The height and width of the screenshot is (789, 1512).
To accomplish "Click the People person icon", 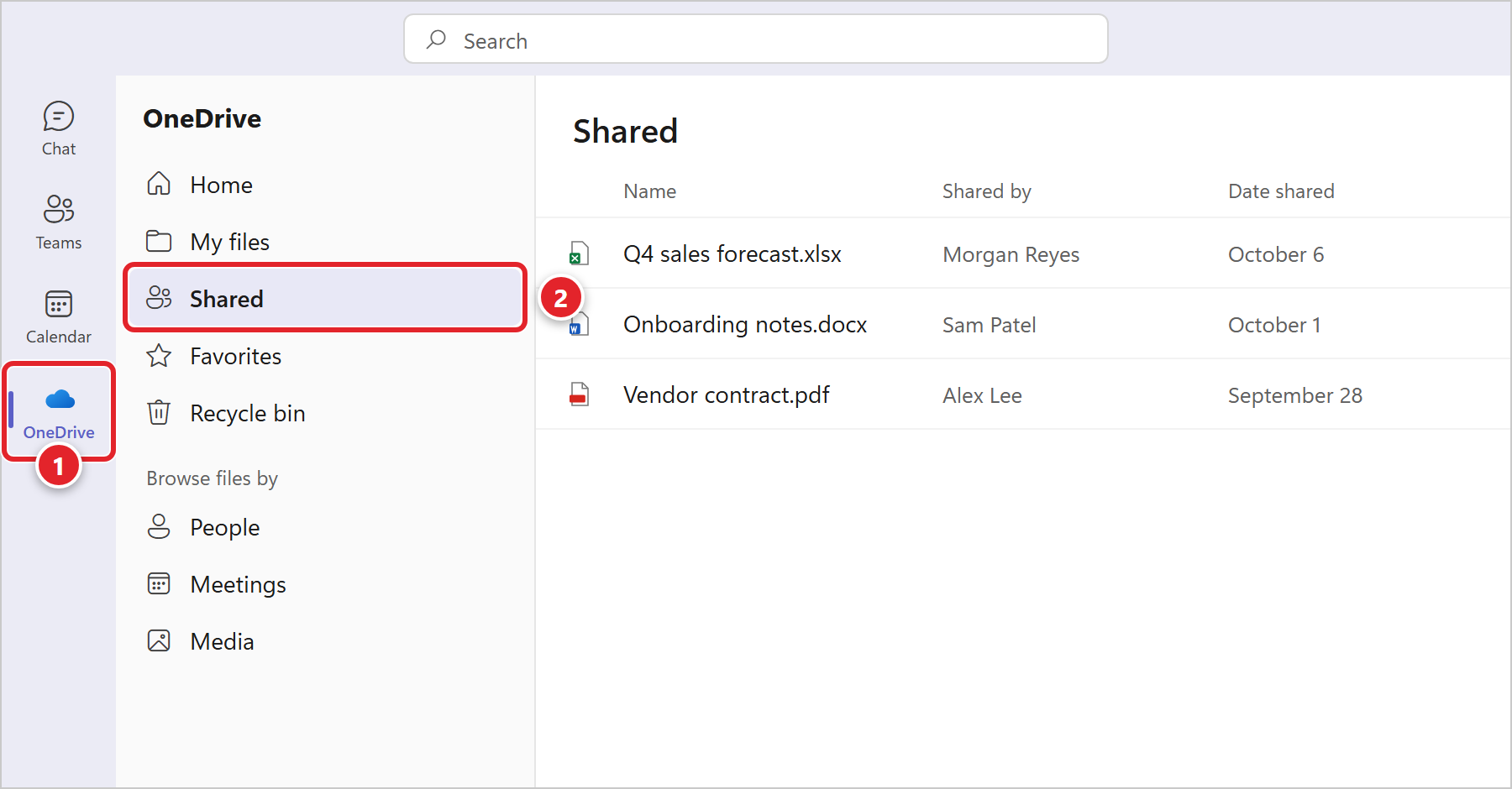I will 159,526.
